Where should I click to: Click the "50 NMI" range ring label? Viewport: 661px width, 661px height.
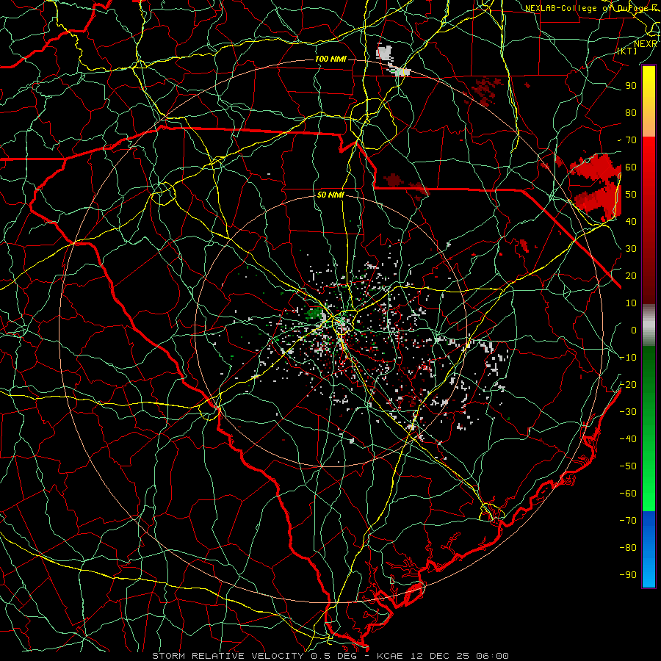click(x=330, y=195)
